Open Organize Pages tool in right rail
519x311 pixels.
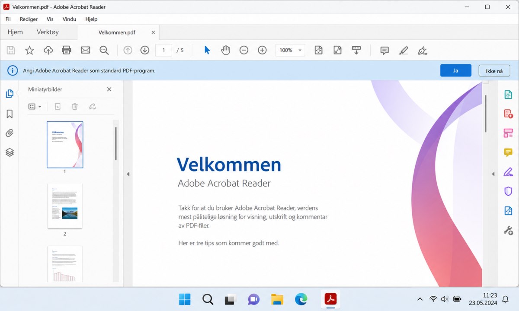508,133
